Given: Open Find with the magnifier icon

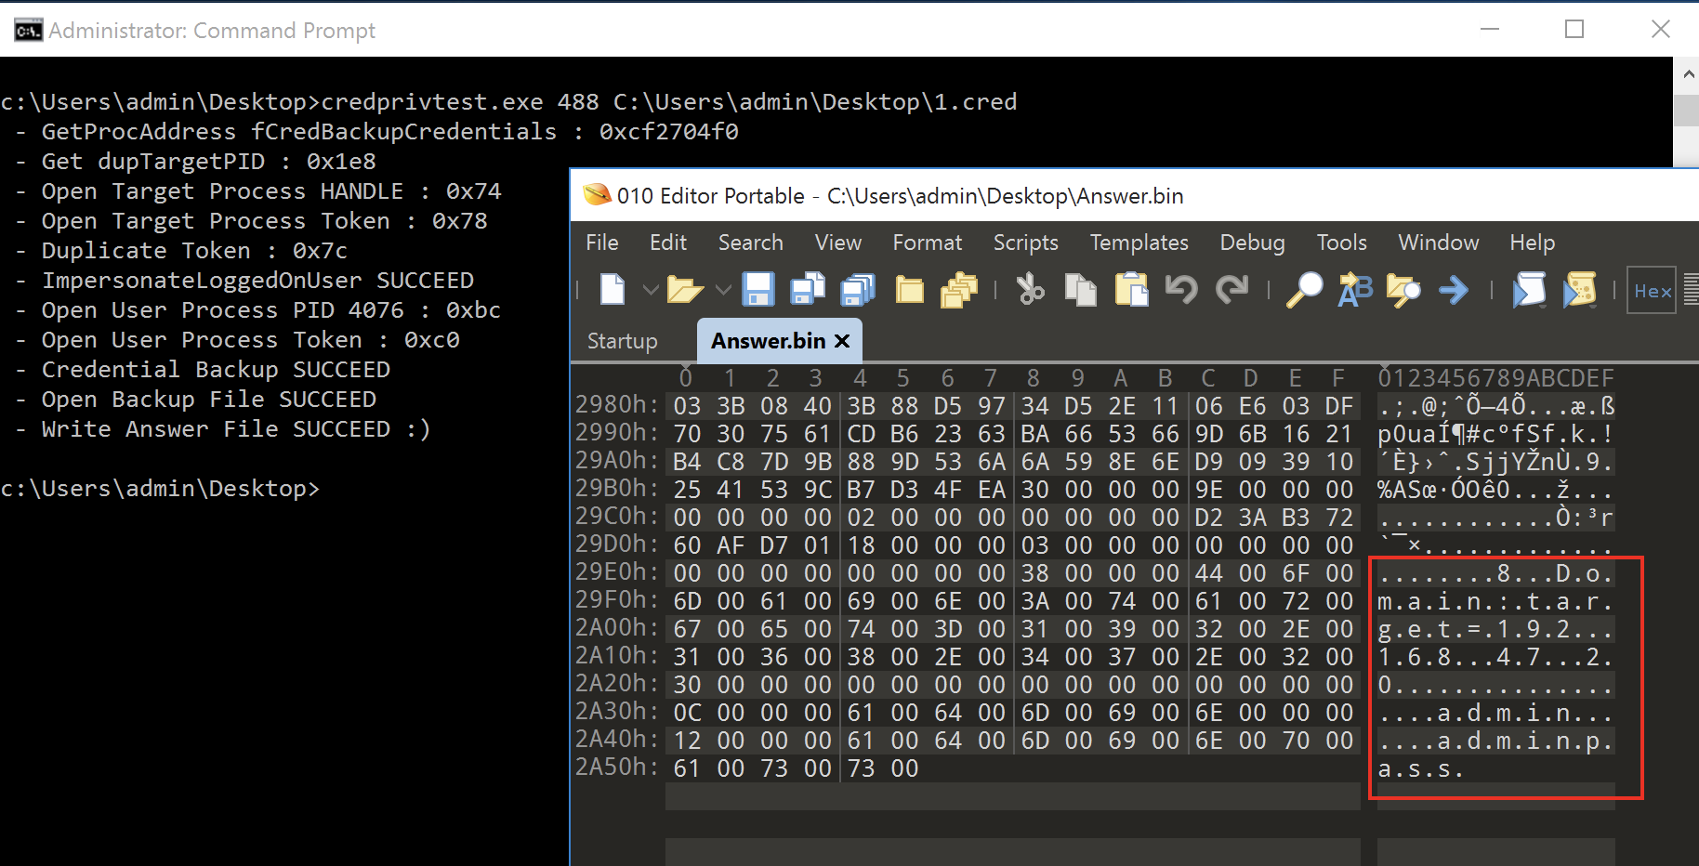Looking at the screenshot, I should pyautogui.click(x=1304, y=290).
